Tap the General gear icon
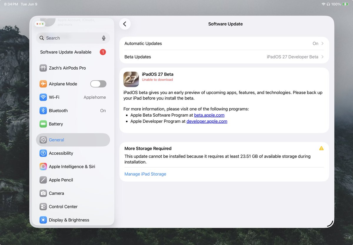The width and height of the screenshot is (353, 245). (43, 140)
